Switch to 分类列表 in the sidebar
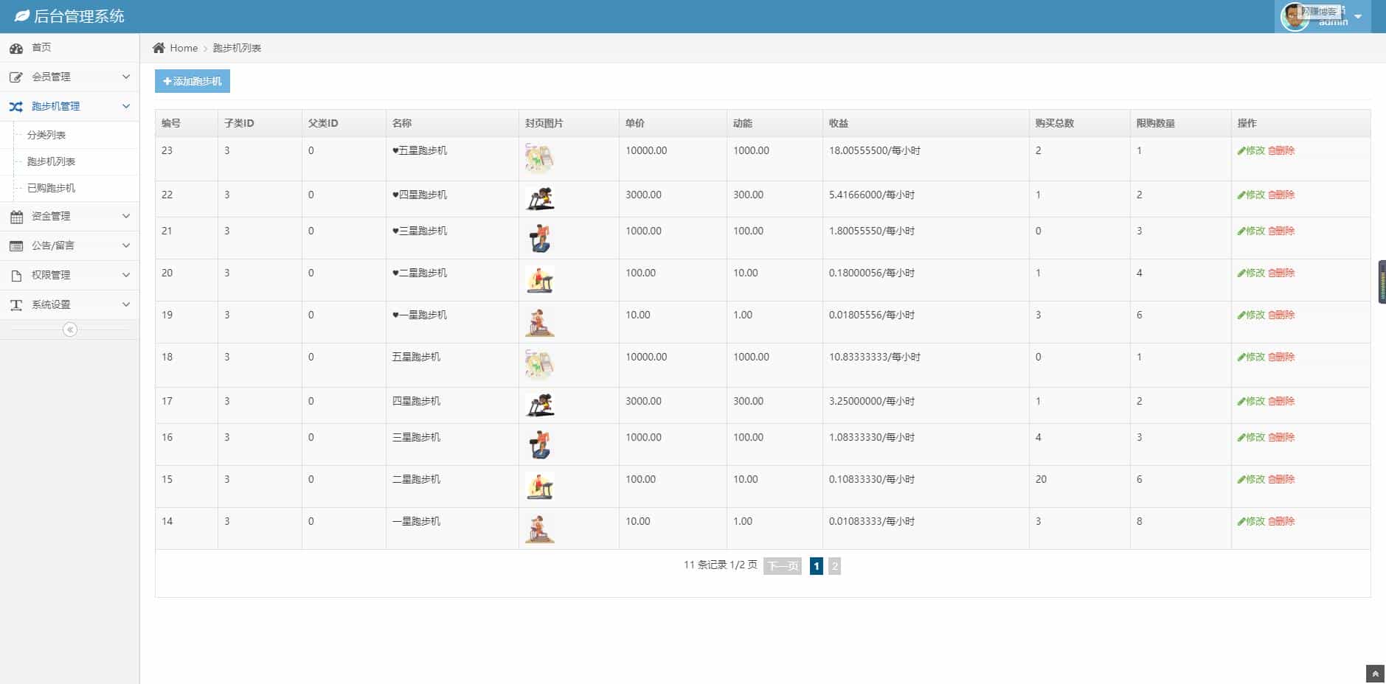Viewport: 1386px width, 684px height. pyautogui.click(x=48, y=134)
